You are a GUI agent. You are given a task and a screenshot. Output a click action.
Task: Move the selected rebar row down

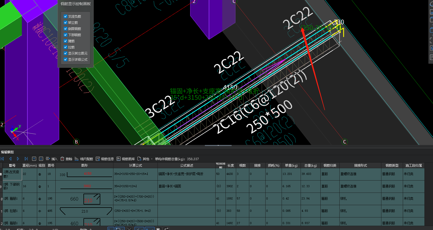pos(41,159)
